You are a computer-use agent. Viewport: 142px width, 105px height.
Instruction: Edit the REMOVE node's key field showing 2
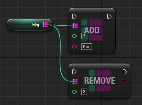[x=84, y=92]
